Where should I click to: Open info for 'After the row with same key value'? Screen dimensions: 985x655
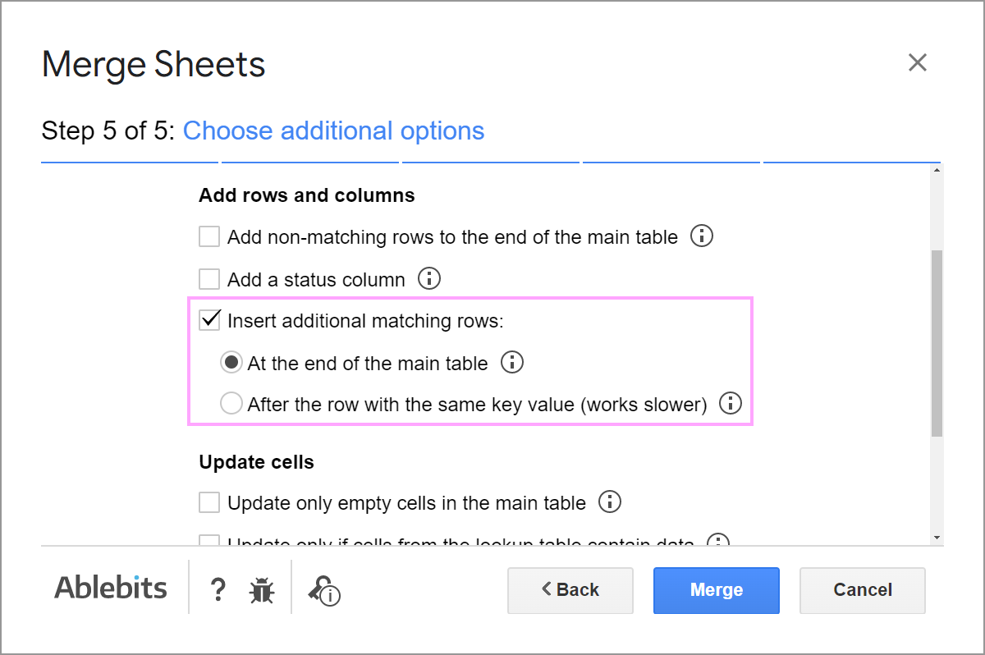point(731,403)
